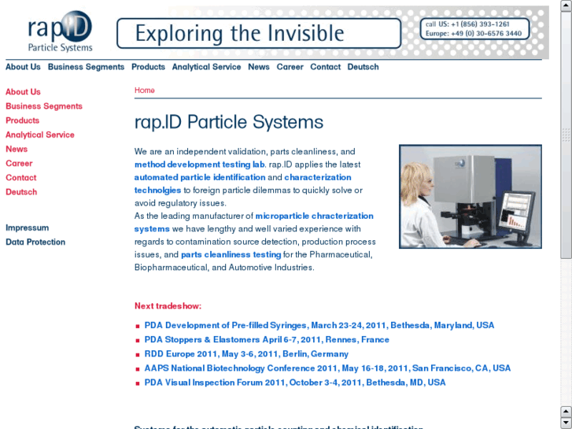This screenshot has width=572, height=429.
Task: Open Contact in top navigation bar
Action: [x=326, y=67]
